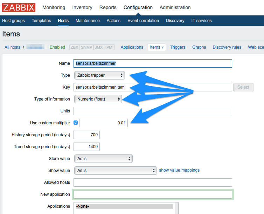Click the item Name input field
The height and width of the screenshot is (214, 264).
coord(153,63)
